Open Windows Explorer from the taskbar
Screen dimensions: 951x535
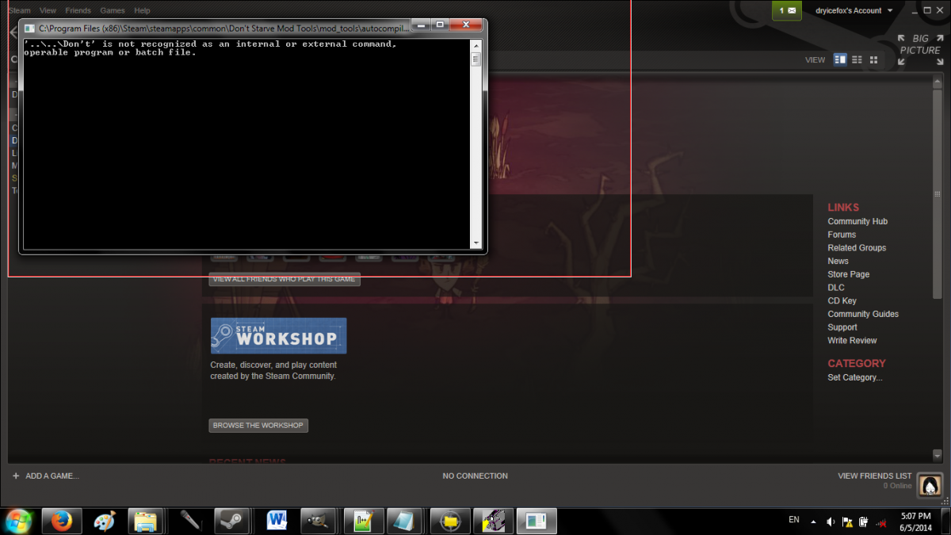(146, 521)
